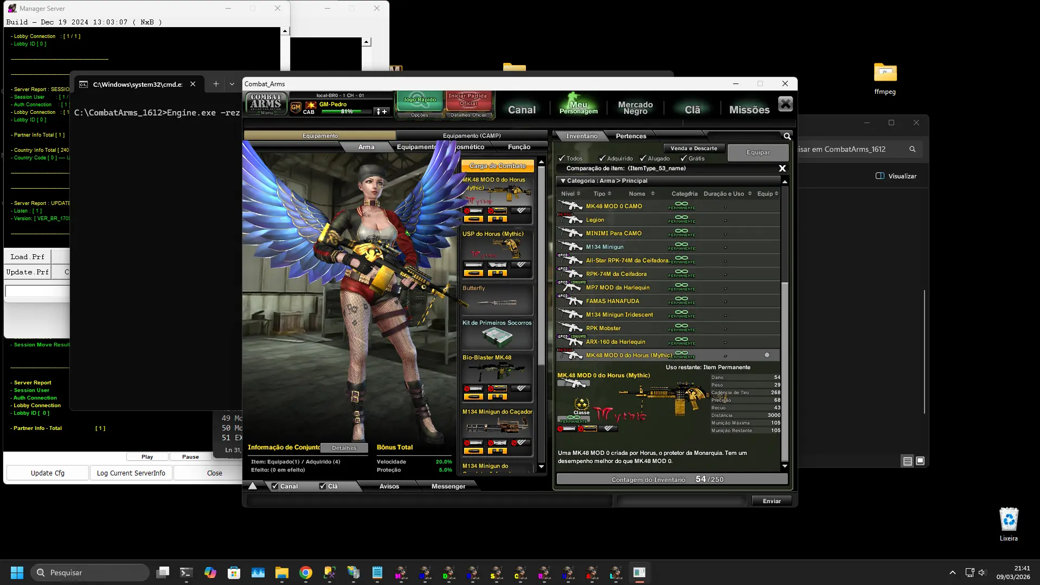Open the Equipamento (CAMP) tab
Image resolution: width=1040 pixels, height=585 pixels.
471,136
